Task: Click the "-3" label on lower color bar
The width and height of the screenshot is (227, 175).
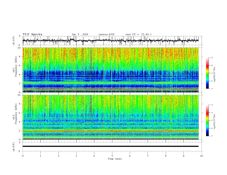Action: click(211, 105)
